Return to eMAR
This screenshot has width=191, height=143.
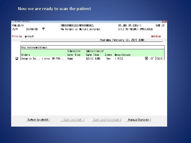pos(38,120)
